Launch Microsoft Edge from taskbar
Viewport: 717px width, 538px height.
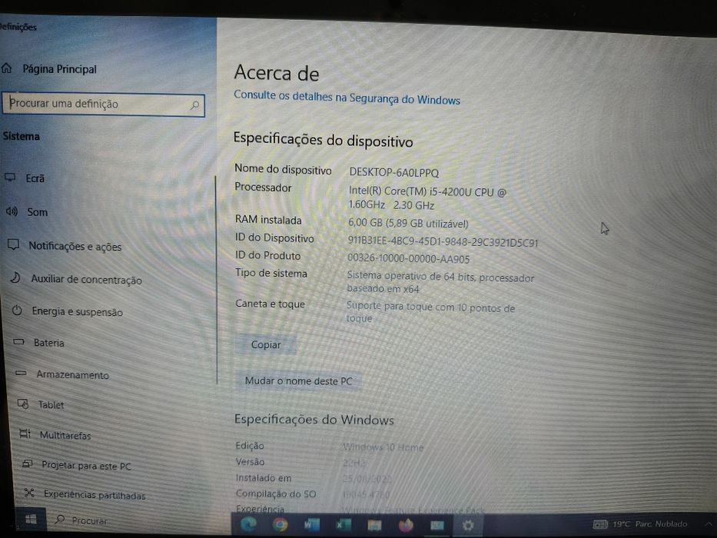tap(249, 524)
